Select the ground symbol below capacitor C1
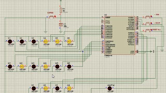 click(61, 32)
